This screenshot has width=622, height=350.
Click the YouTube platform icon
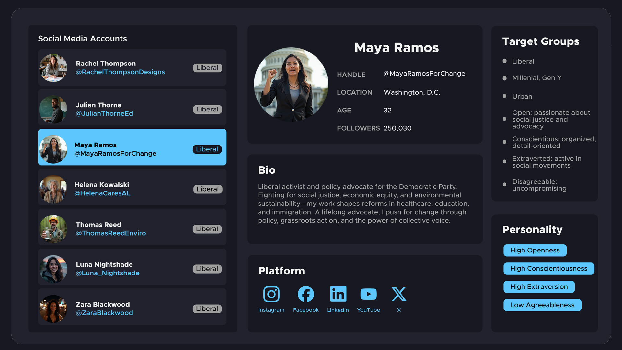(x=368, y=294)
